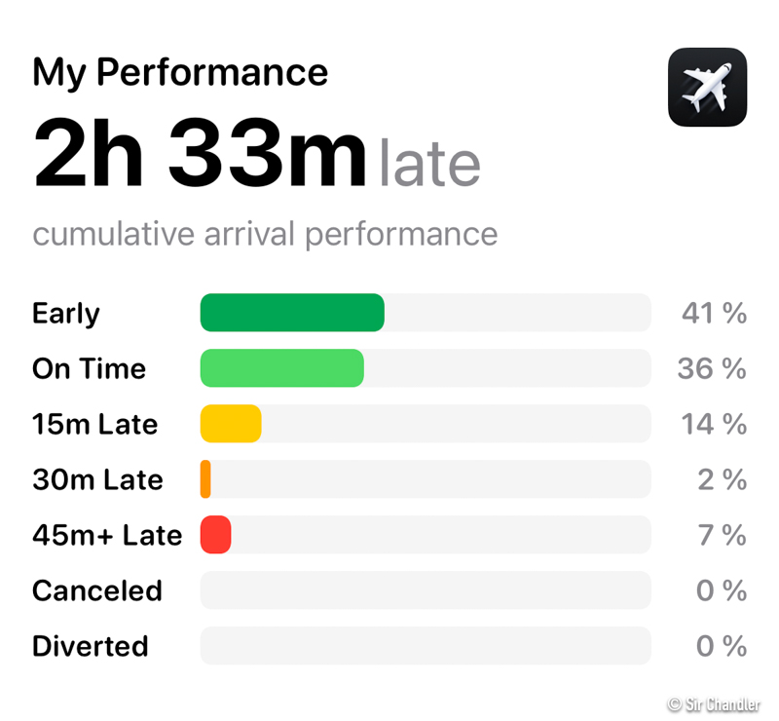Click the orange 30m Late bar
The width and height of the screenshot is (779, 721).
click(x=205, y=479)
